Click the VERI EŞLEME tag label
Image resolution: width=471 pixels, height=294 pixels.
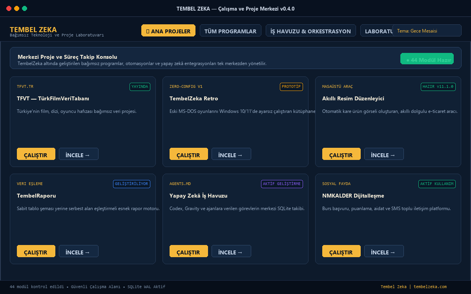pos(30,184)
